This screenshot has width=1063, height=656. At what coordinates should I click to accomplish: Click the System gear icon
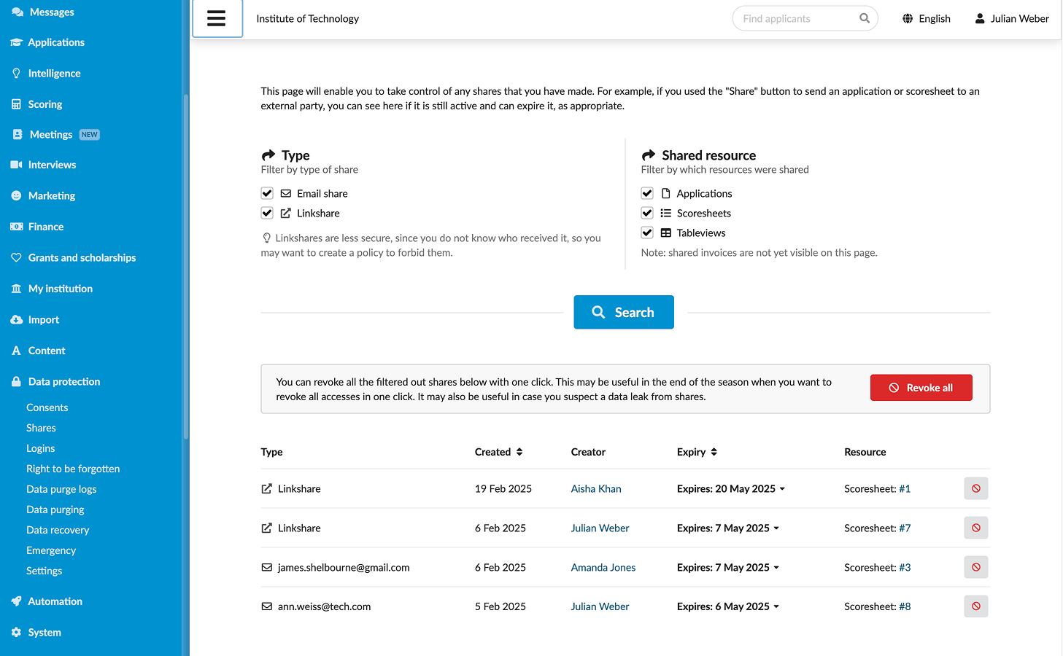17,633
